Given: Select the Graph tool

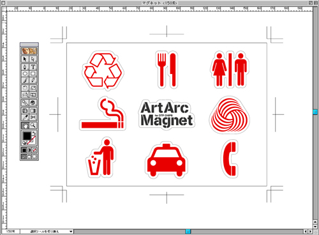Looking at the screenshot, I should 33,103.
